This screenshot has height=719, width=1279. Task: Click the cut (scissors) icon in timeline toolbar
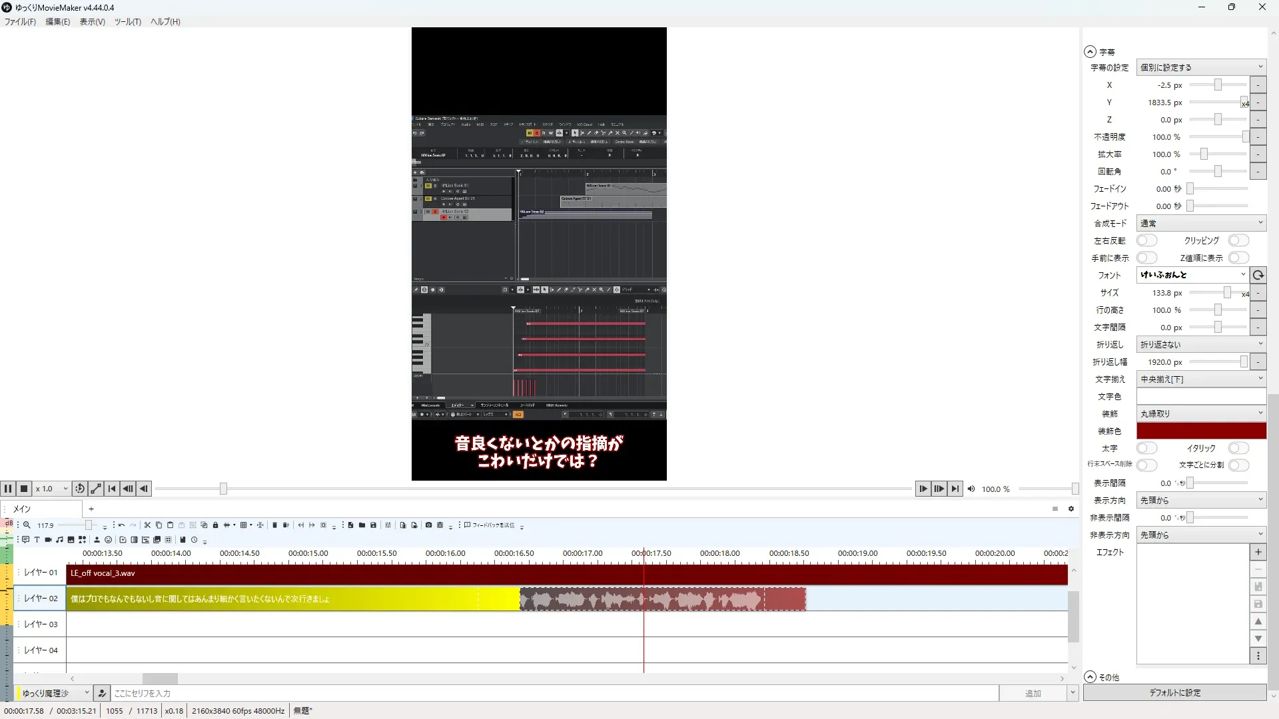pos(147,525)
